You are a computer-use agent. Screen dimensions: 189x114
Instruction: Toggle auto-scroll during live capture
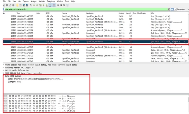(50, 5)
